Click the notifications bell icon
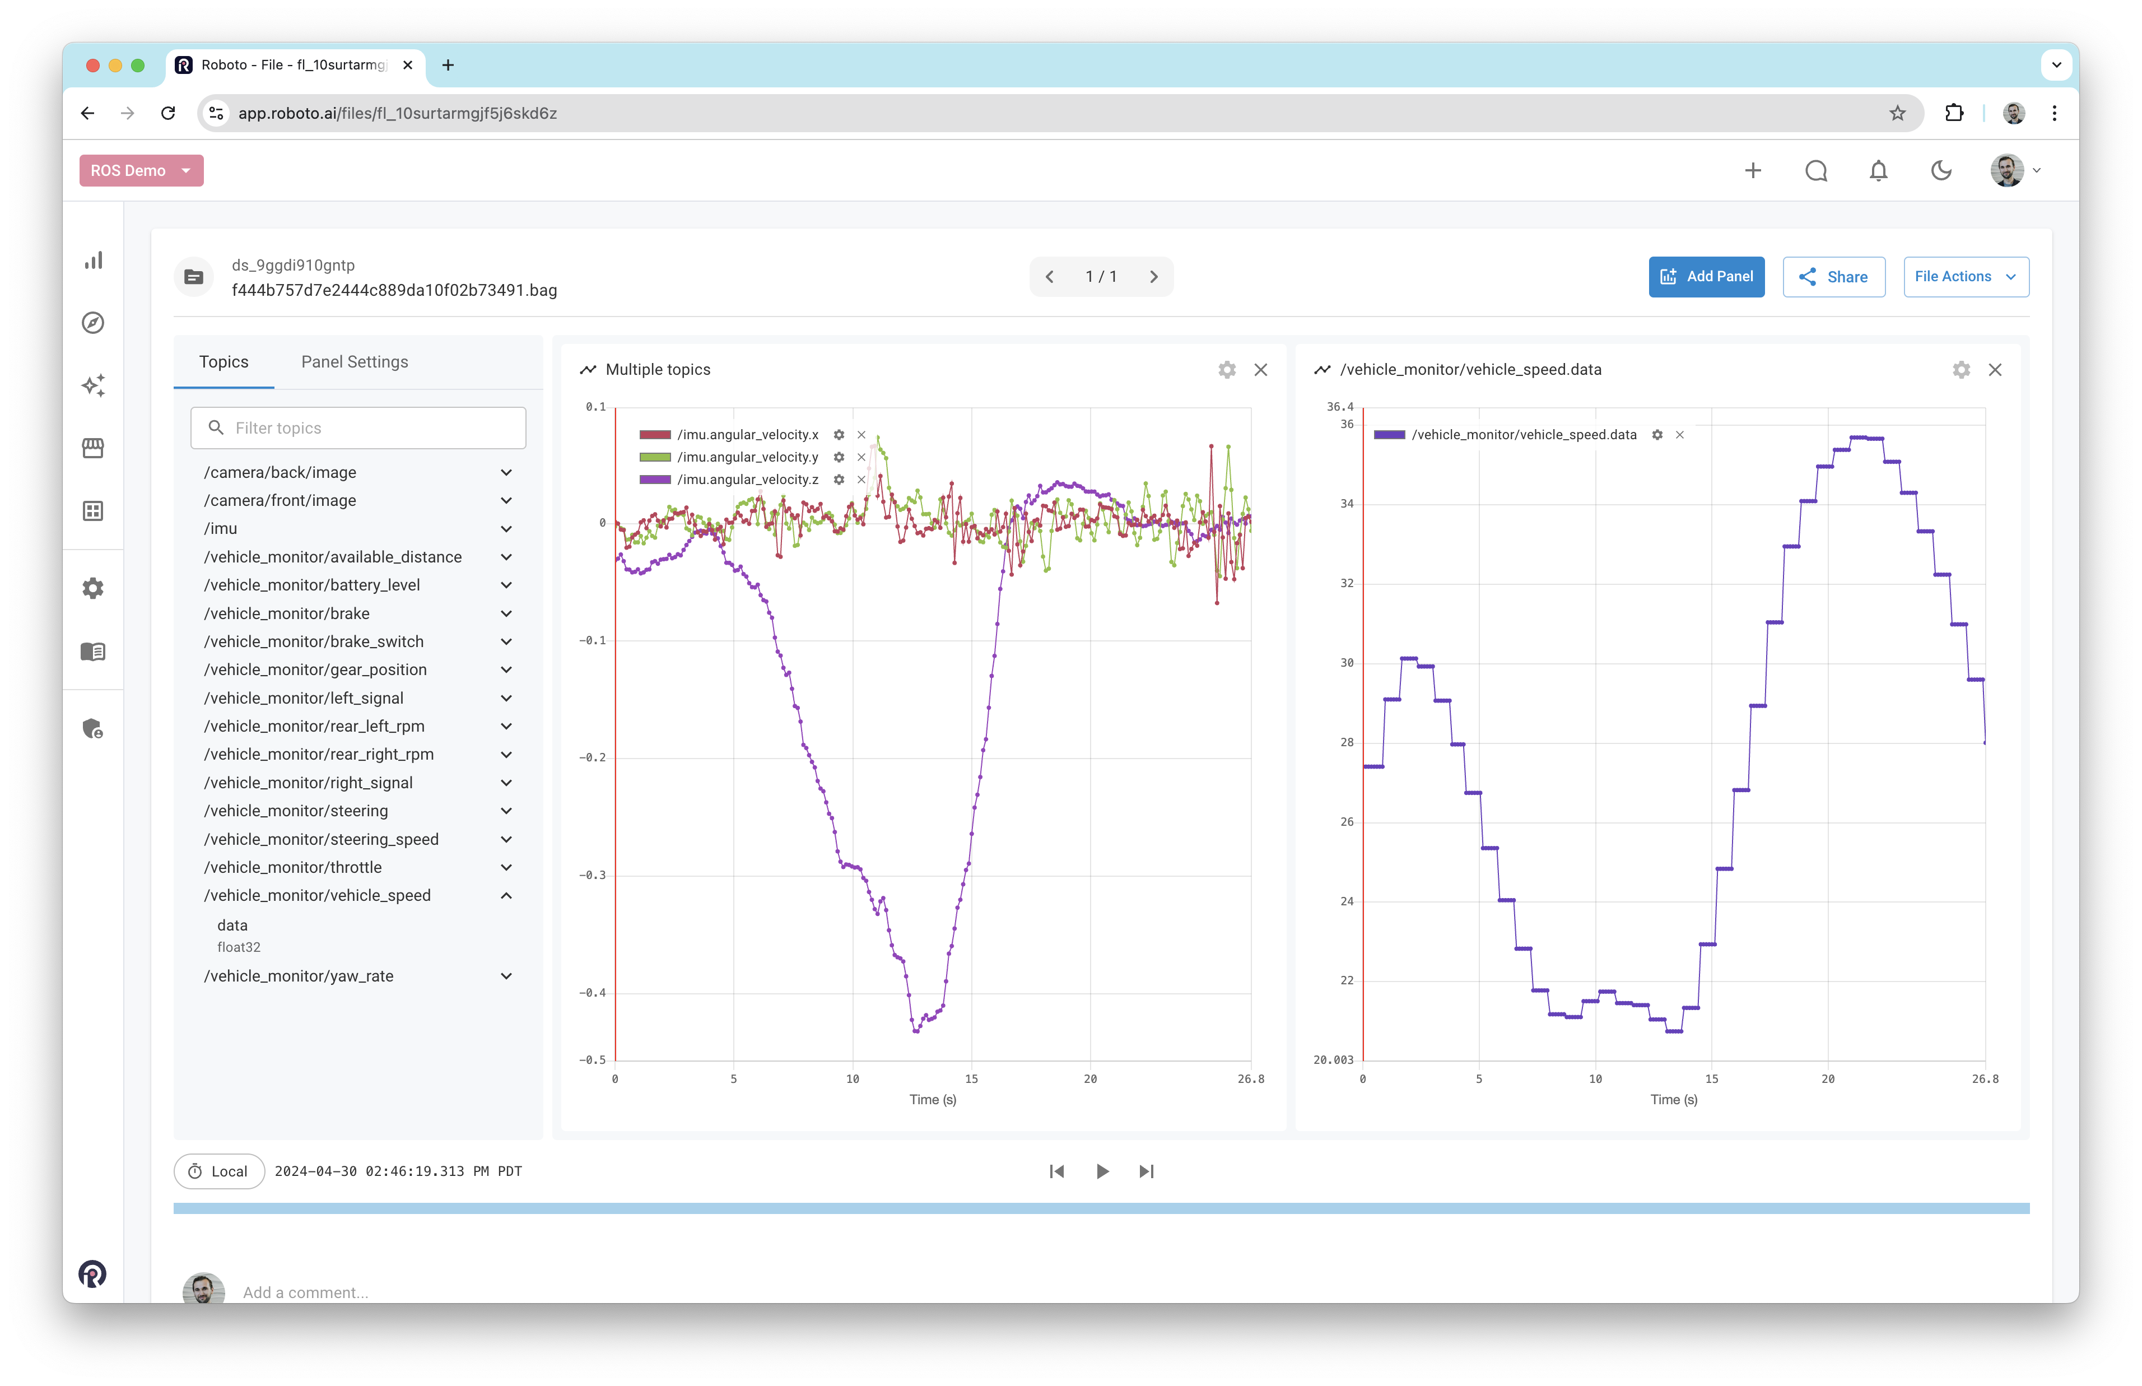 coord(1878,171)
